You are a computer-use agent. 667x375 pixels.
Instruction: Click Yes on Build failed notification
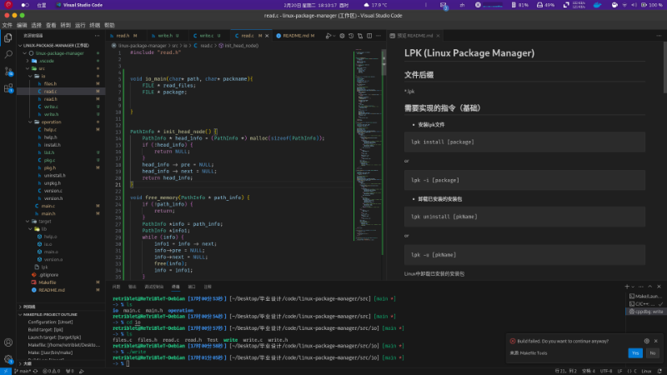click(635, 352)
